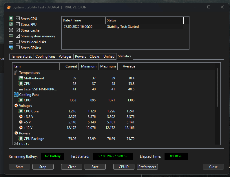
Task: Switch to the Temperatures tab
Action: [21, 56]
